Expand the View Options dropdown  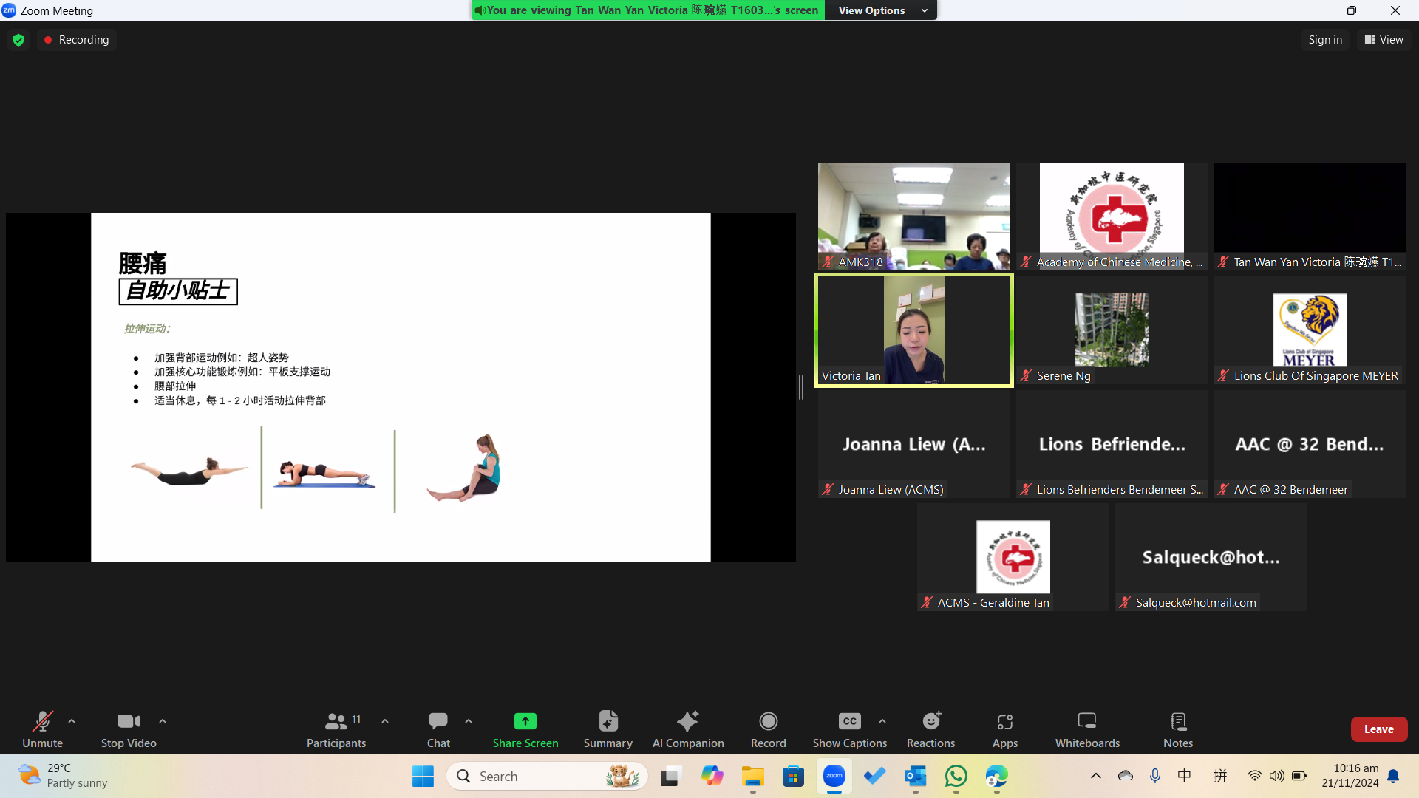pyautogui.click(x=882, y=10)
